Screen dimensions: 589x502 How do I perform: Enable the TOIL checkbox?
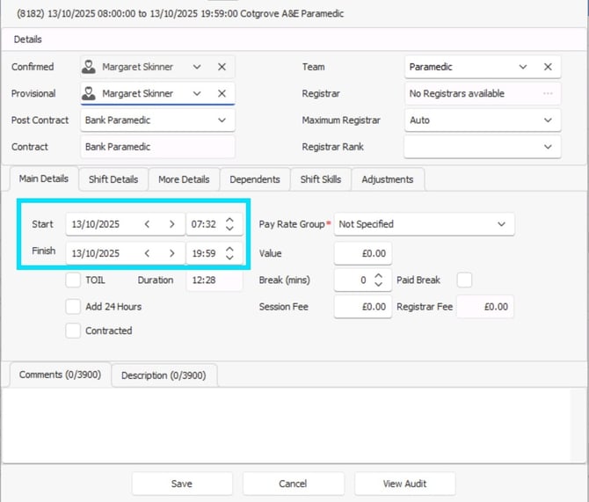pyautogui.click(x=74, y=280)
